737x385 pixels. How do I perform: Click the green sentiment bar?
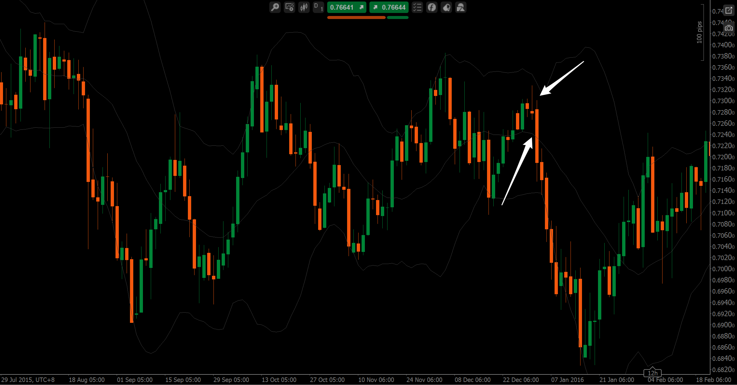pos(398,17)
